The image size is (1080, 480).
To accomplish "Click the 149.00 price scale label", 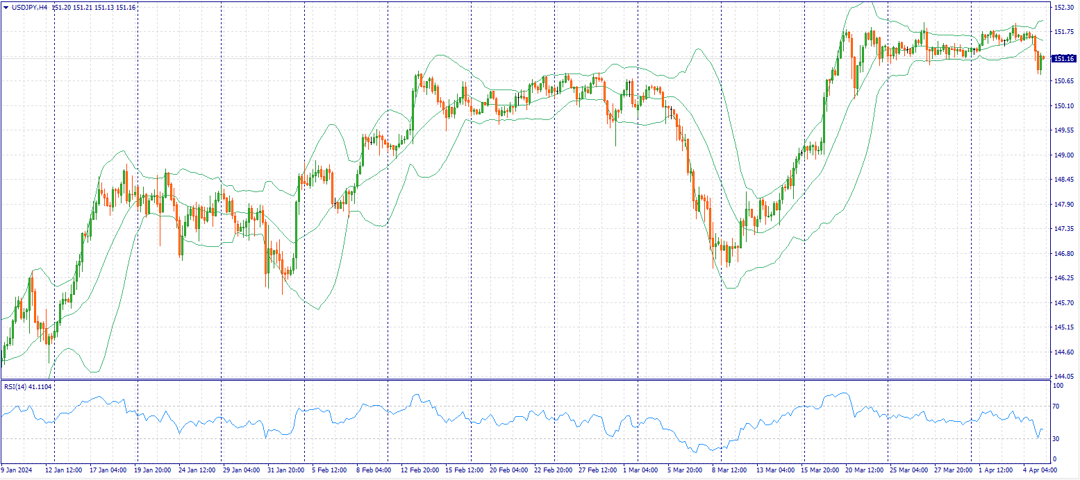I will click(x=1063, y=155).
